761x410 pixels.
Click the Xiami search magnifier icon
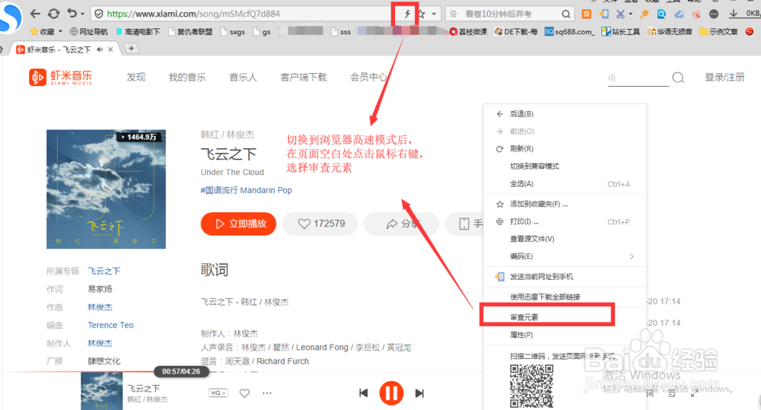point(678,78)
